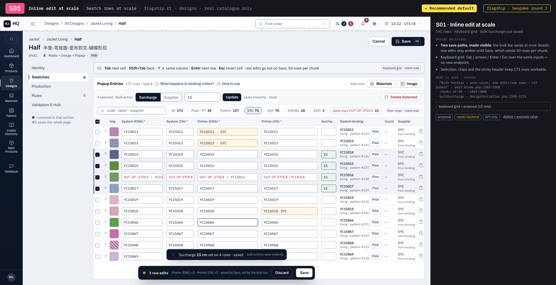The width and height of the screenshot is (556, 285).
Task: Check the YC15011 row checkbox
Action: 97,132
